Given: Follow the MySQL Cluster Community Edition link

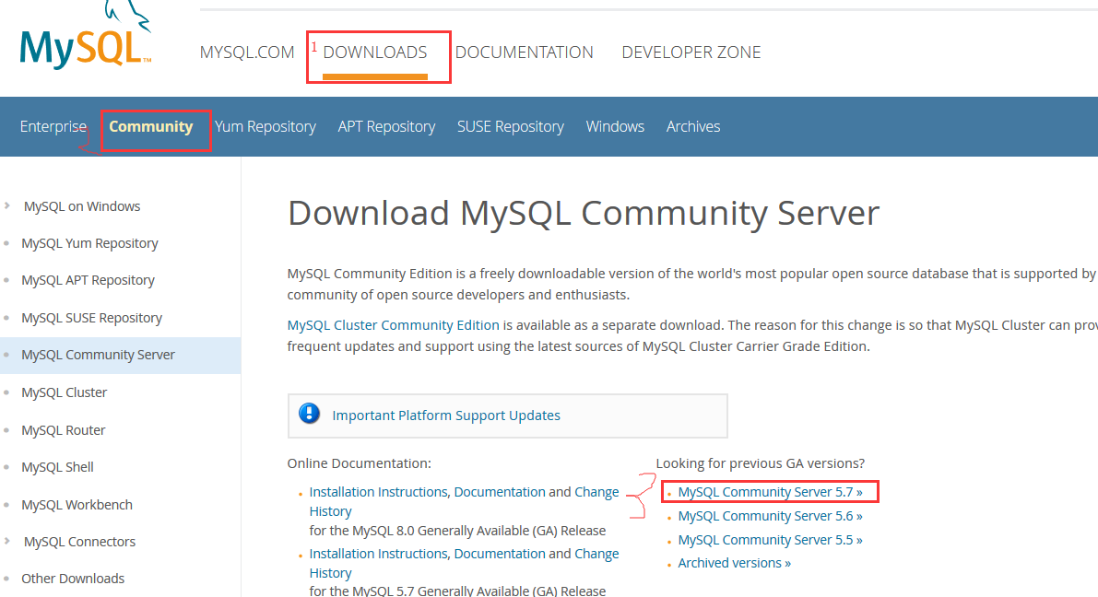Looking at the screenshot, I should 393,325.
